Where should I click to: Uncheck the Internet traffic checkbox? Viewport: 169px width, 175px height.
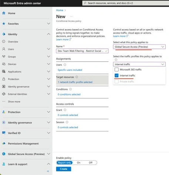click(x=116, y=75)
